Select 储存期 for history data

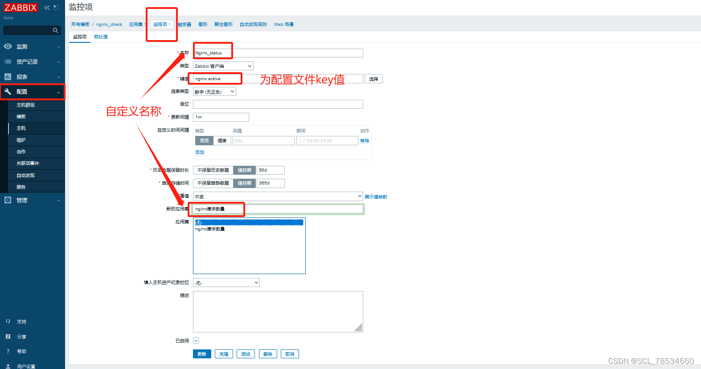tap(245, 170)
